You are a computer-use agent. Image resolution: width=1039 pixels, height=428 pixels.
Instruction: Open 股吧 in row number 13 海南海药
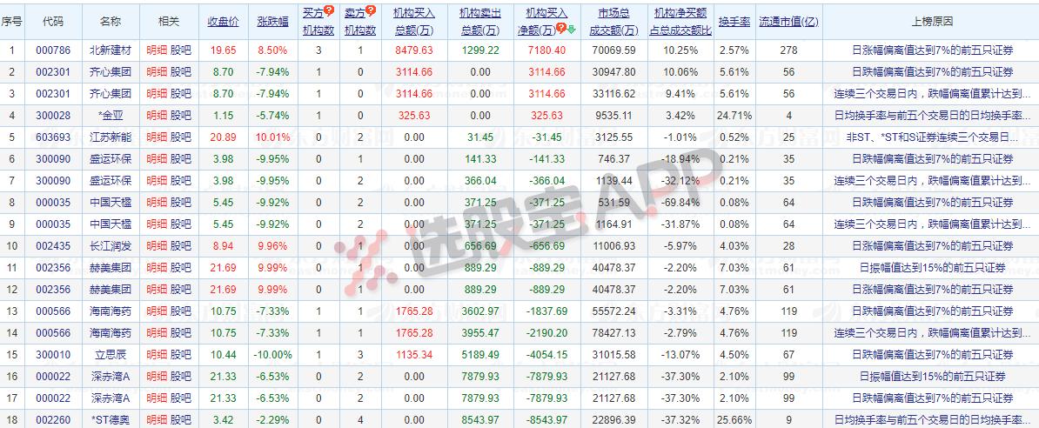(181, 311)
